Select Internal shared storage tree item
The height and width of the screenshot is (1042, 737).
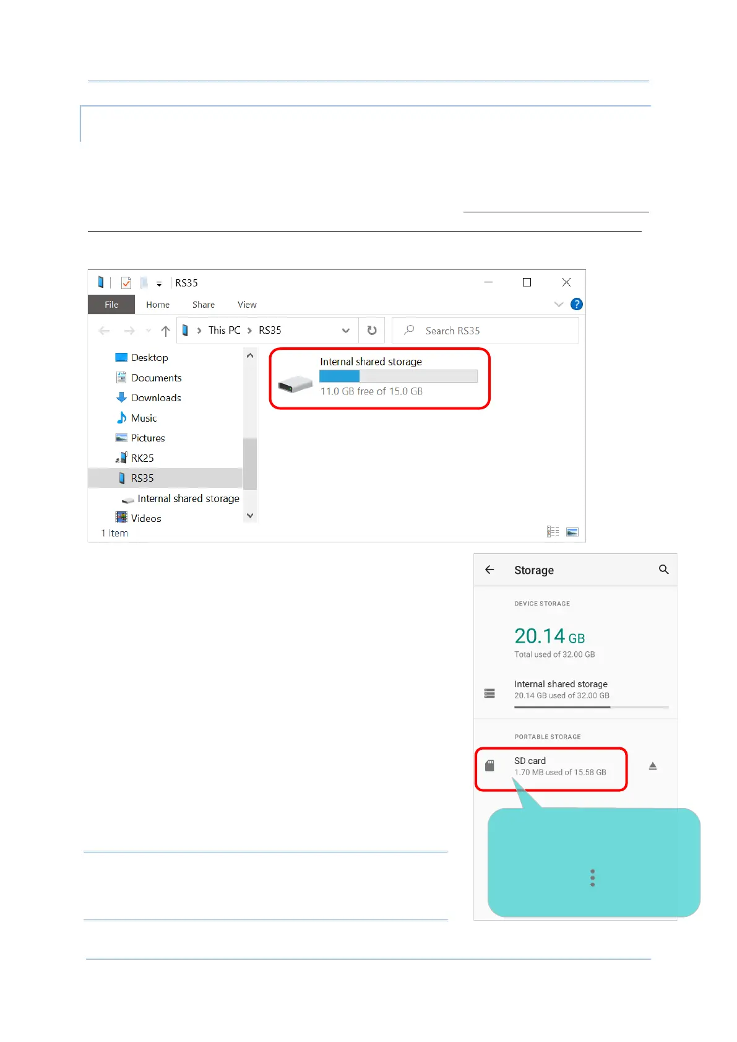pos(181,498)
